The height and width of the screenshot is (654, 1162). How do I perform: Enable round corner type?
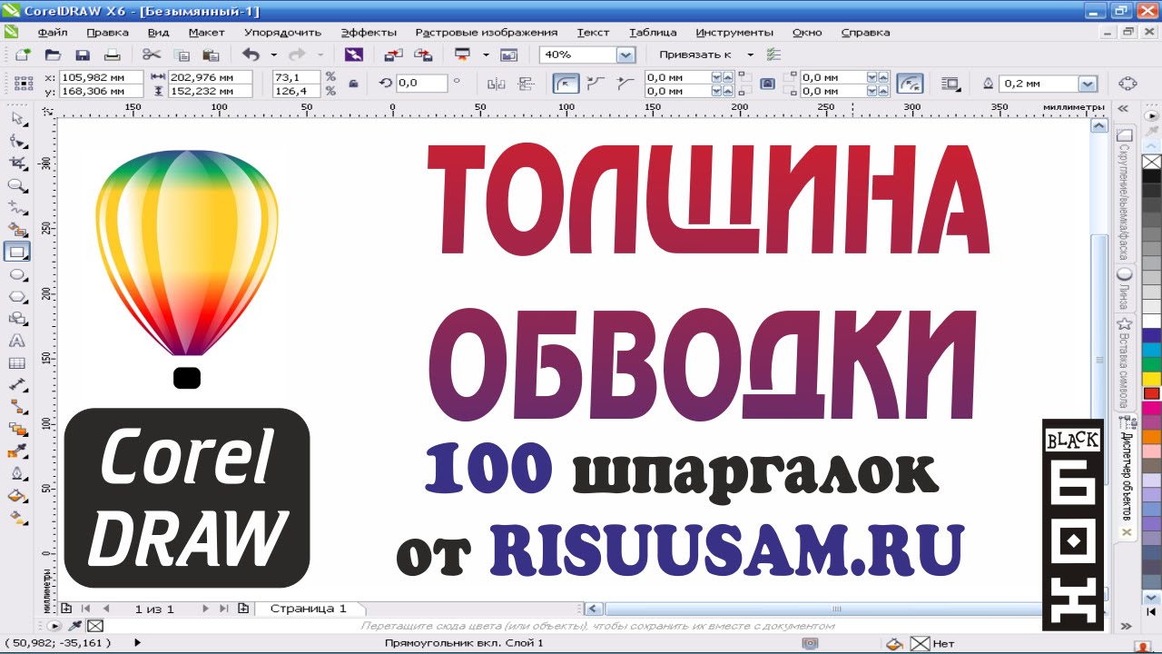click(566, 84)
